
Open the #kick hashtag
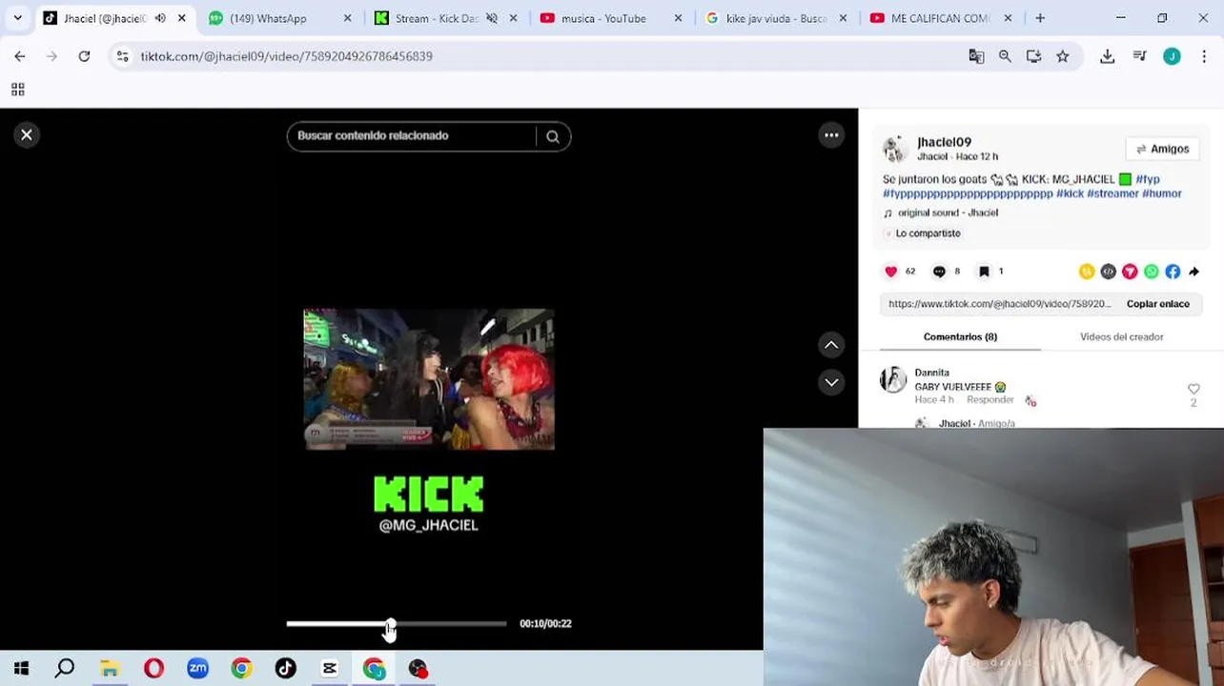1070,193
